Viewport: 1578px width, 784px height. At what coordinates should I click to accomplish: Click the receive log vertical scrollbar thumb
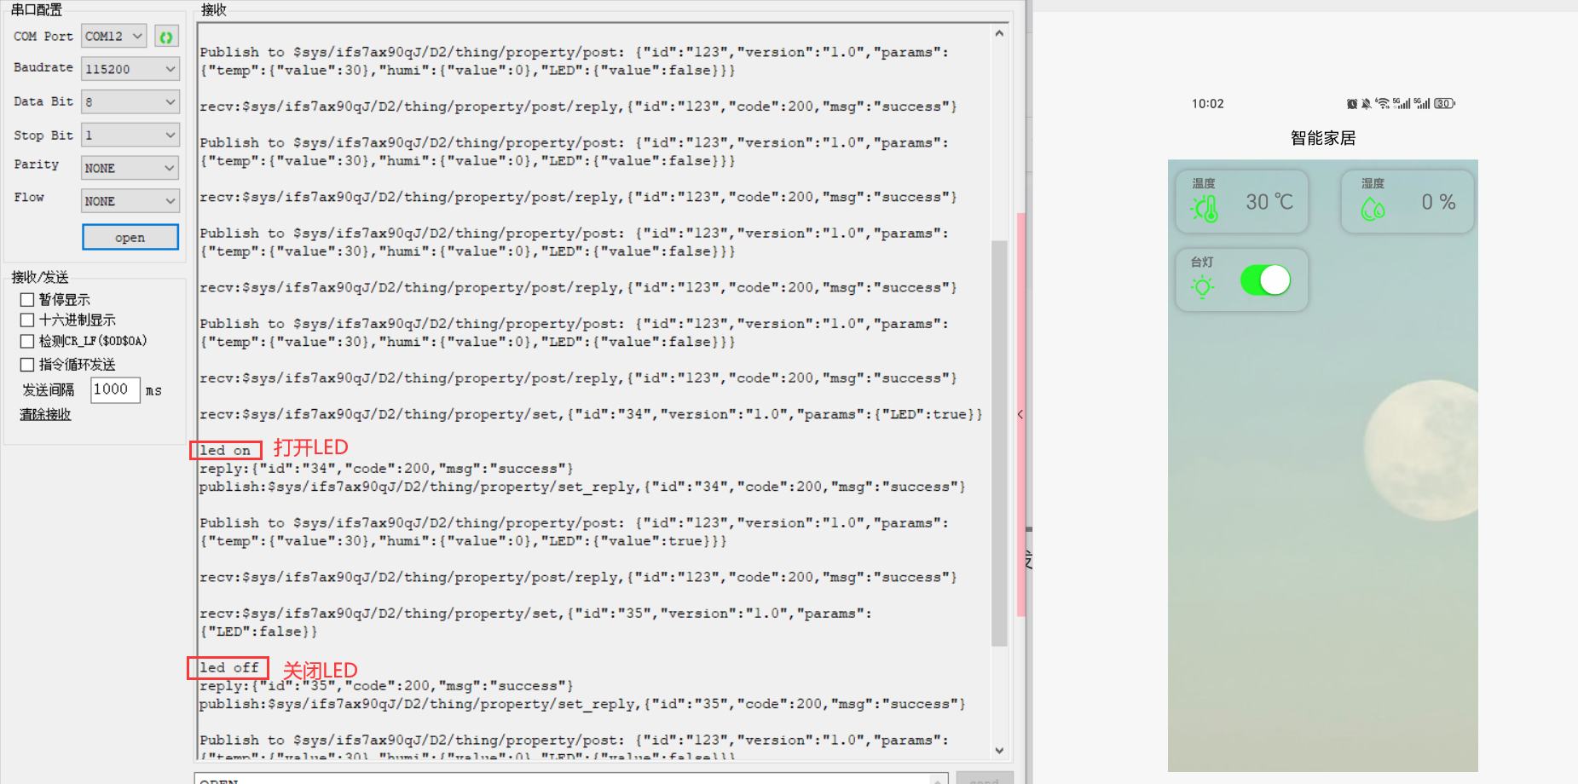(999, 443)
